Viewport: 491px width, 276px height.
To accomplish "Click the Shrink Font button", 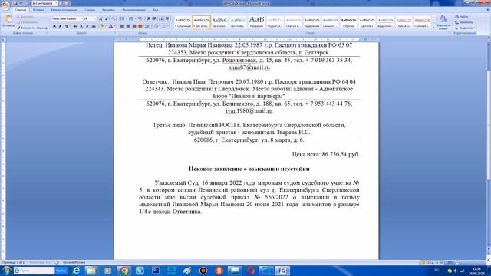I will click(x=107, y=18).
